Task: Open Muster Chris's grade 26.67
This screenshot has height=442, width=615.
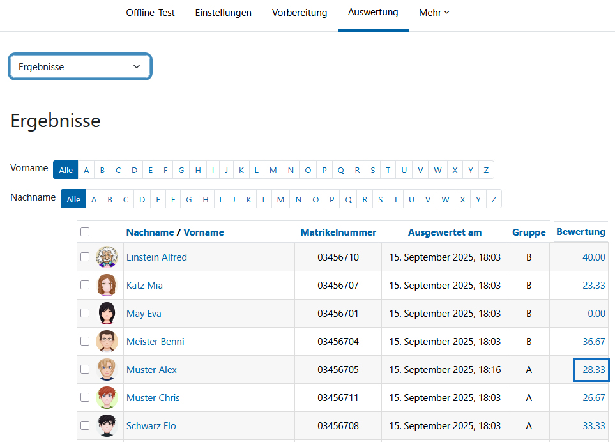Action: point(594,398)
